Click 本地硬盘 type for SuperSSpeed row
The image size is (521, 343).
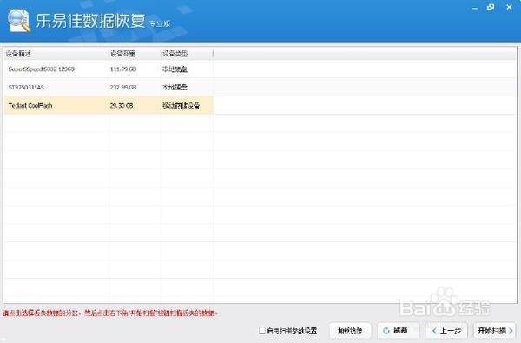[175, 69]
